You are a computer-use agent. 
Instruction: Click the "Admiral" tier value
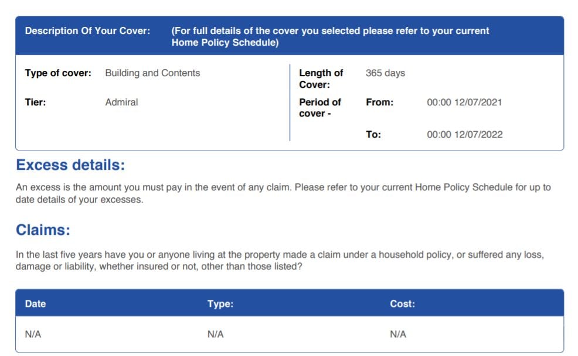(121, 102)
